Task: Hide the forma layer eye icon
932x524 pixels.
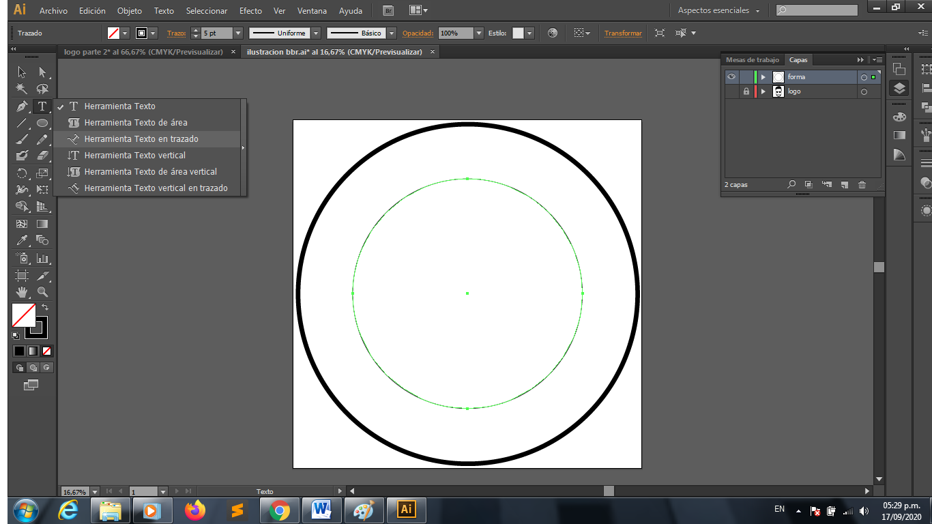Action: tap(731, 77)
